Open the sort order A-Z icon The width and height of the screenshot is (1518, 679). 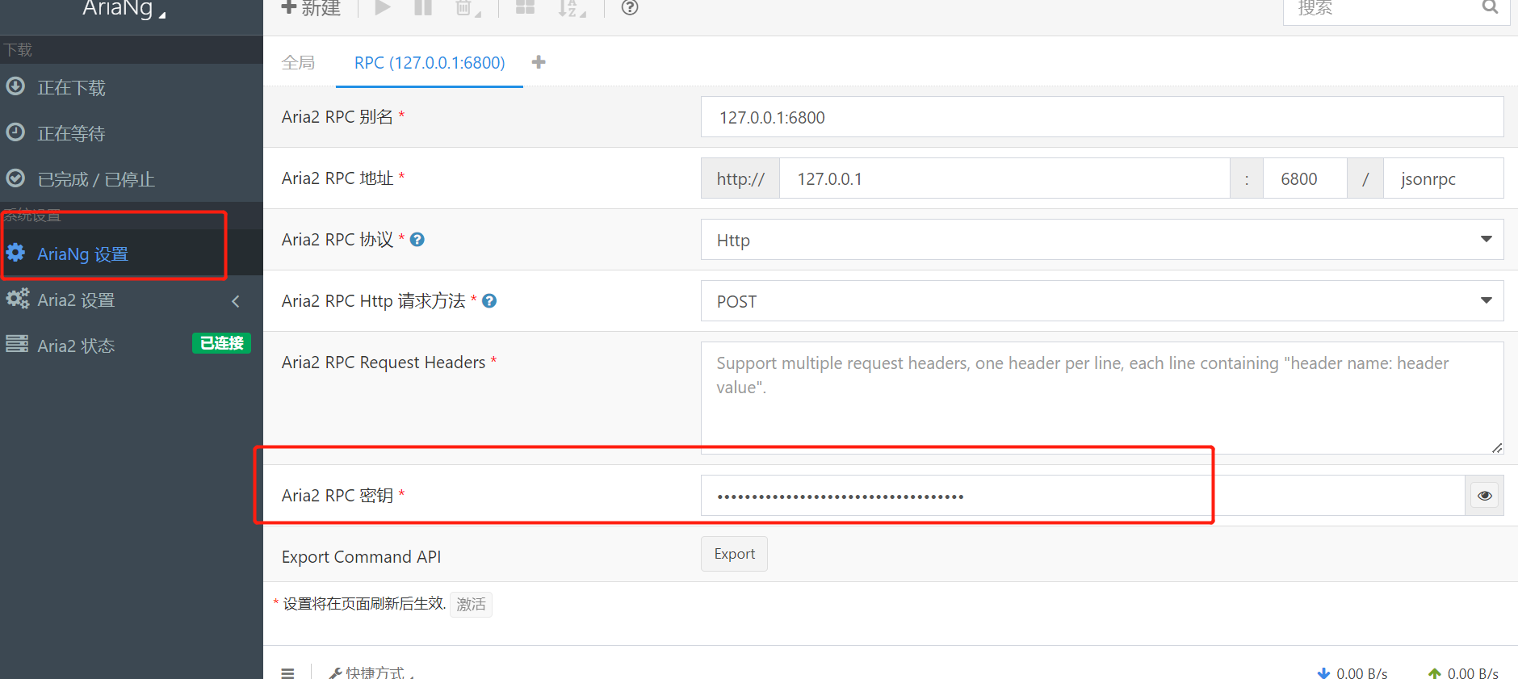571,7
